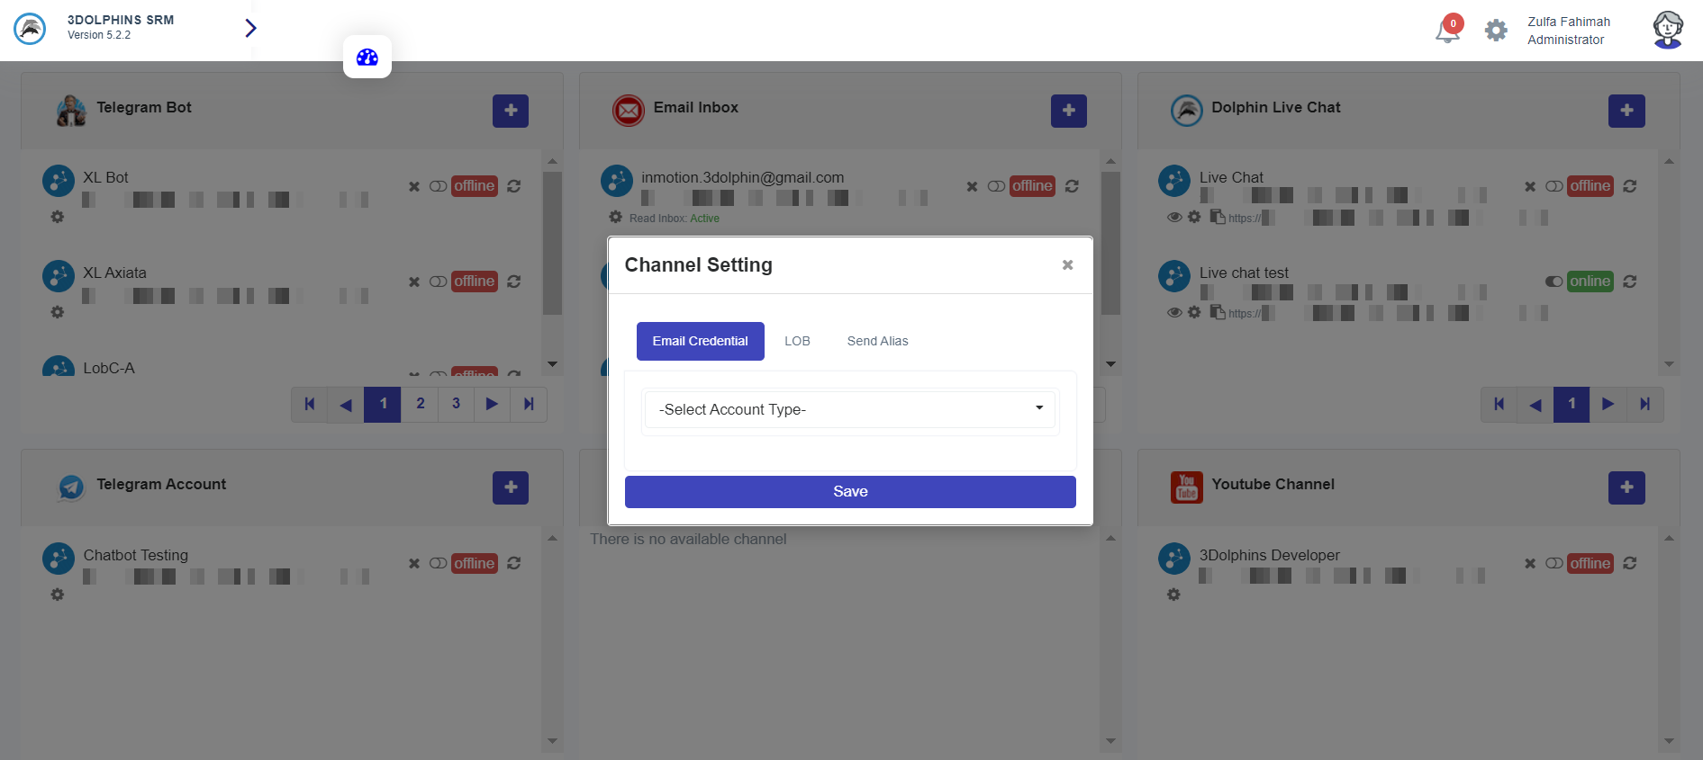Click the dashboard speedometer icon
This screenshot has height=760, width=1703.
pos(367,58)
